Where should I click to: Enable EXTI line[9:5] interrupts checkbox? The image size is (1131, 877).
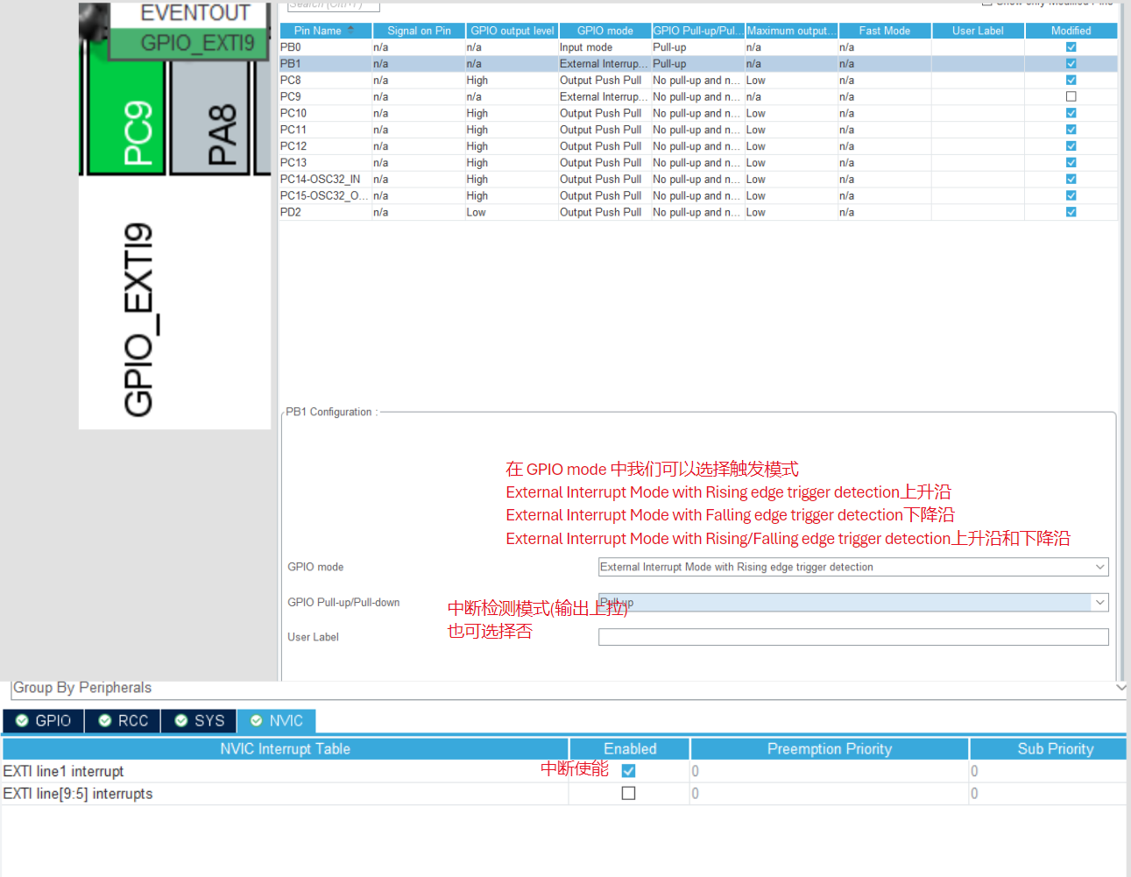[628, 793]
